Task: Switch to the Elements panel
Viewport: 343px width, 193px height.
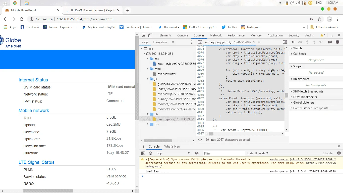Action: (x=165, y=35)
